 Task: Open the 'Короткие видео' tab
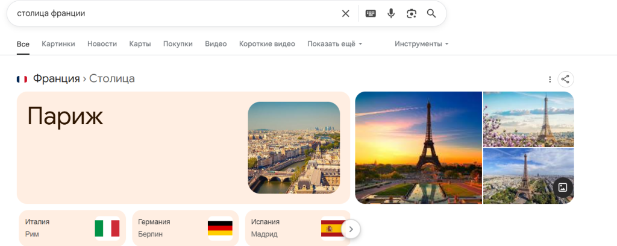click(x=267, y=43)
